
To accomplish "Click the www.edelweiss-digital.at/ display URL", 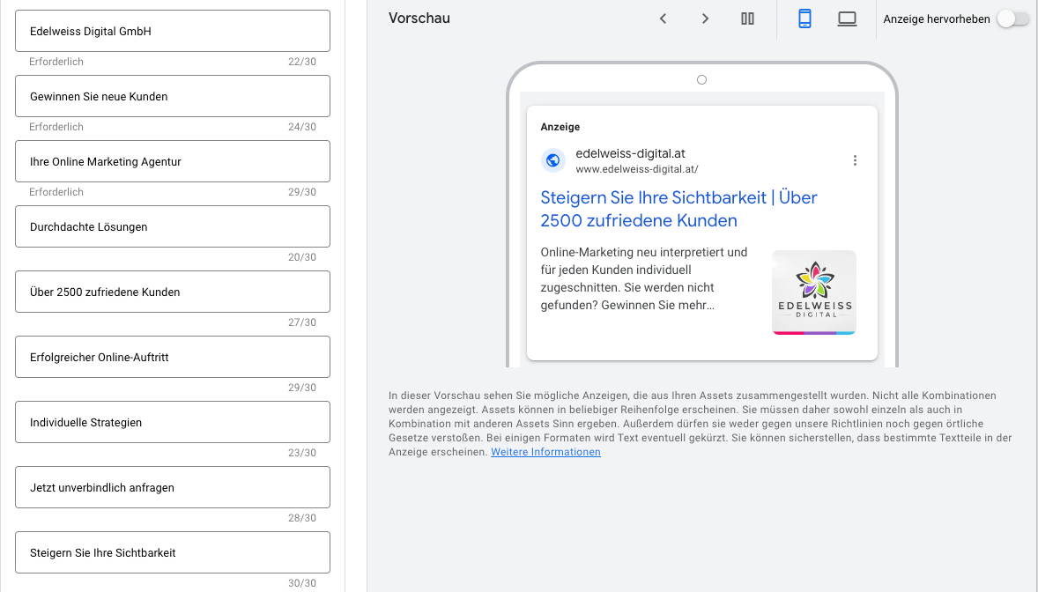I will click(x=637, y=169).
